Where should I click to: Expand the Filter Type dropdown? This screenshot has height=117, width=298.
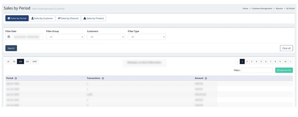147,37
